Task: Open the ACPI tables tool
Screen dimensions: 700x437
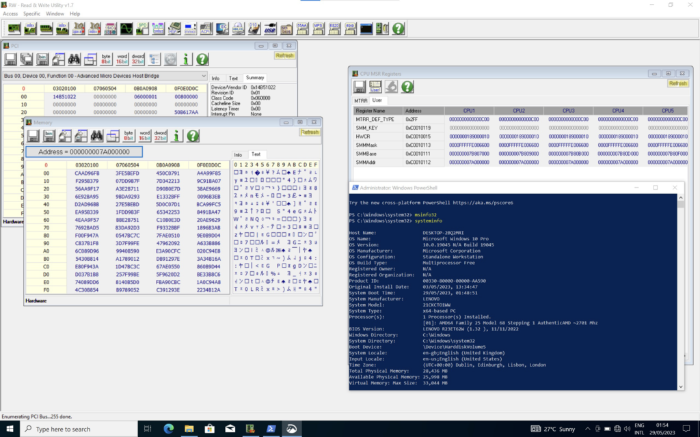Action: coord(206,29)
